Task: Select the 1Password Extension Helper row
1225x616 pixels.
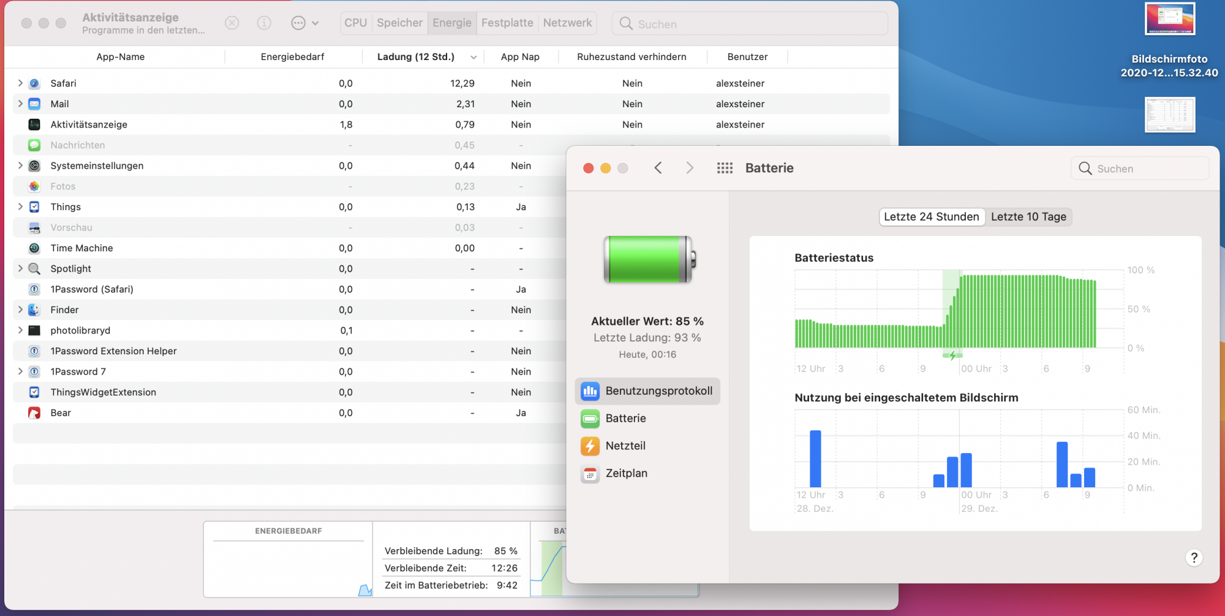Action: (289, 351)
